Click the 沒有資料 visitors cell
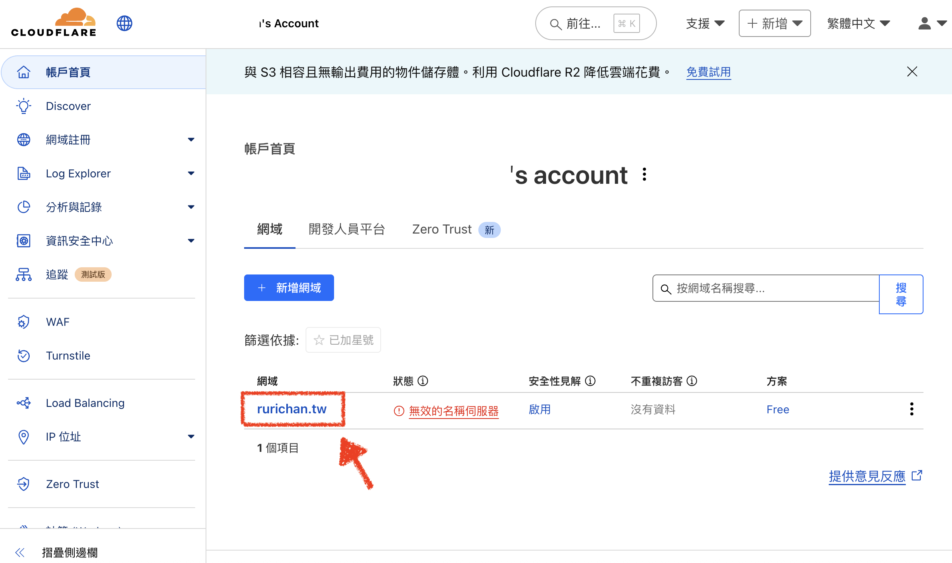 pos(653,409)
